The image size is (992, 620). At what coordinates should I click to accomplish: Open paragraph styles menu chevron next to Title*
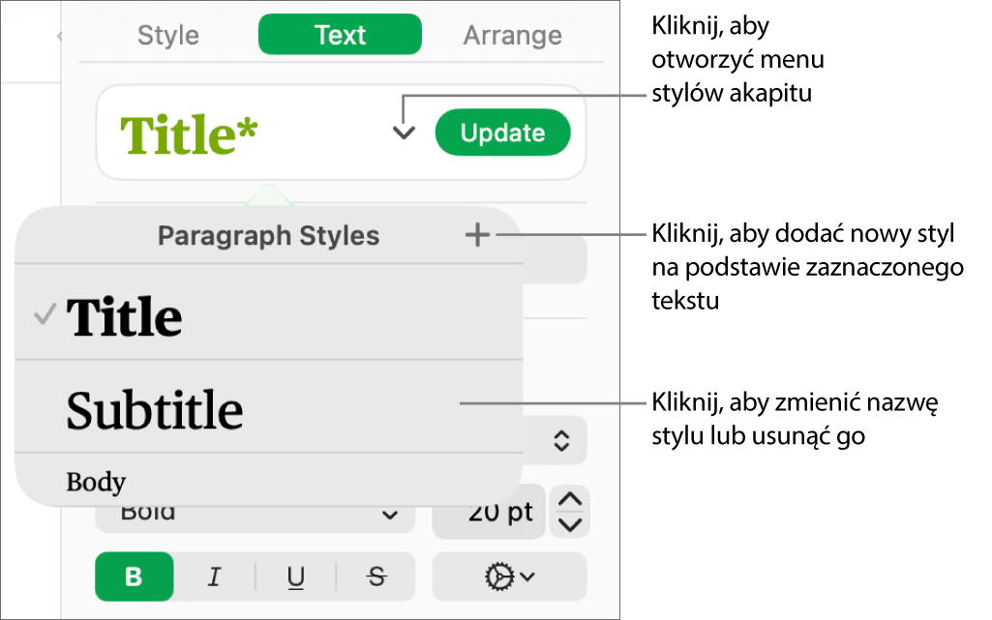404,133
